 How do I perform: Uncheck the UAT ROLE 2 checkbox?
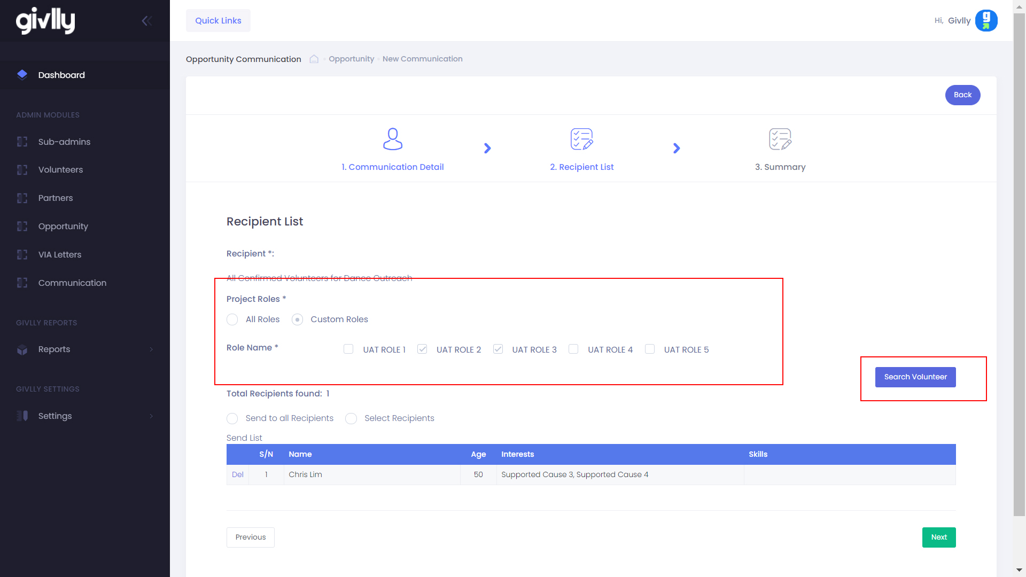[422, 349]
